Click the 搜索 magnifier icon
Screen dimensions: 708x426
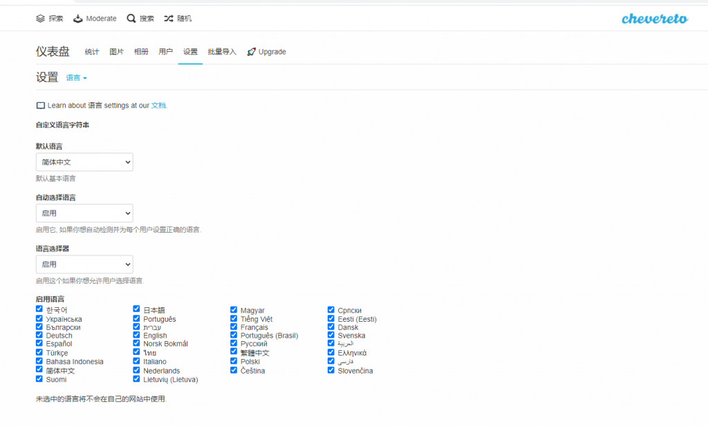[131, 19]
